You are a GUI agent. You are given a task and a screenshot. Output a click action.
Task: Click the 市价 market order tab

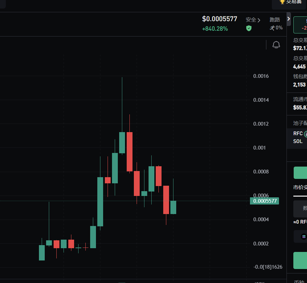pyautogui.click(x=300, y=187)
